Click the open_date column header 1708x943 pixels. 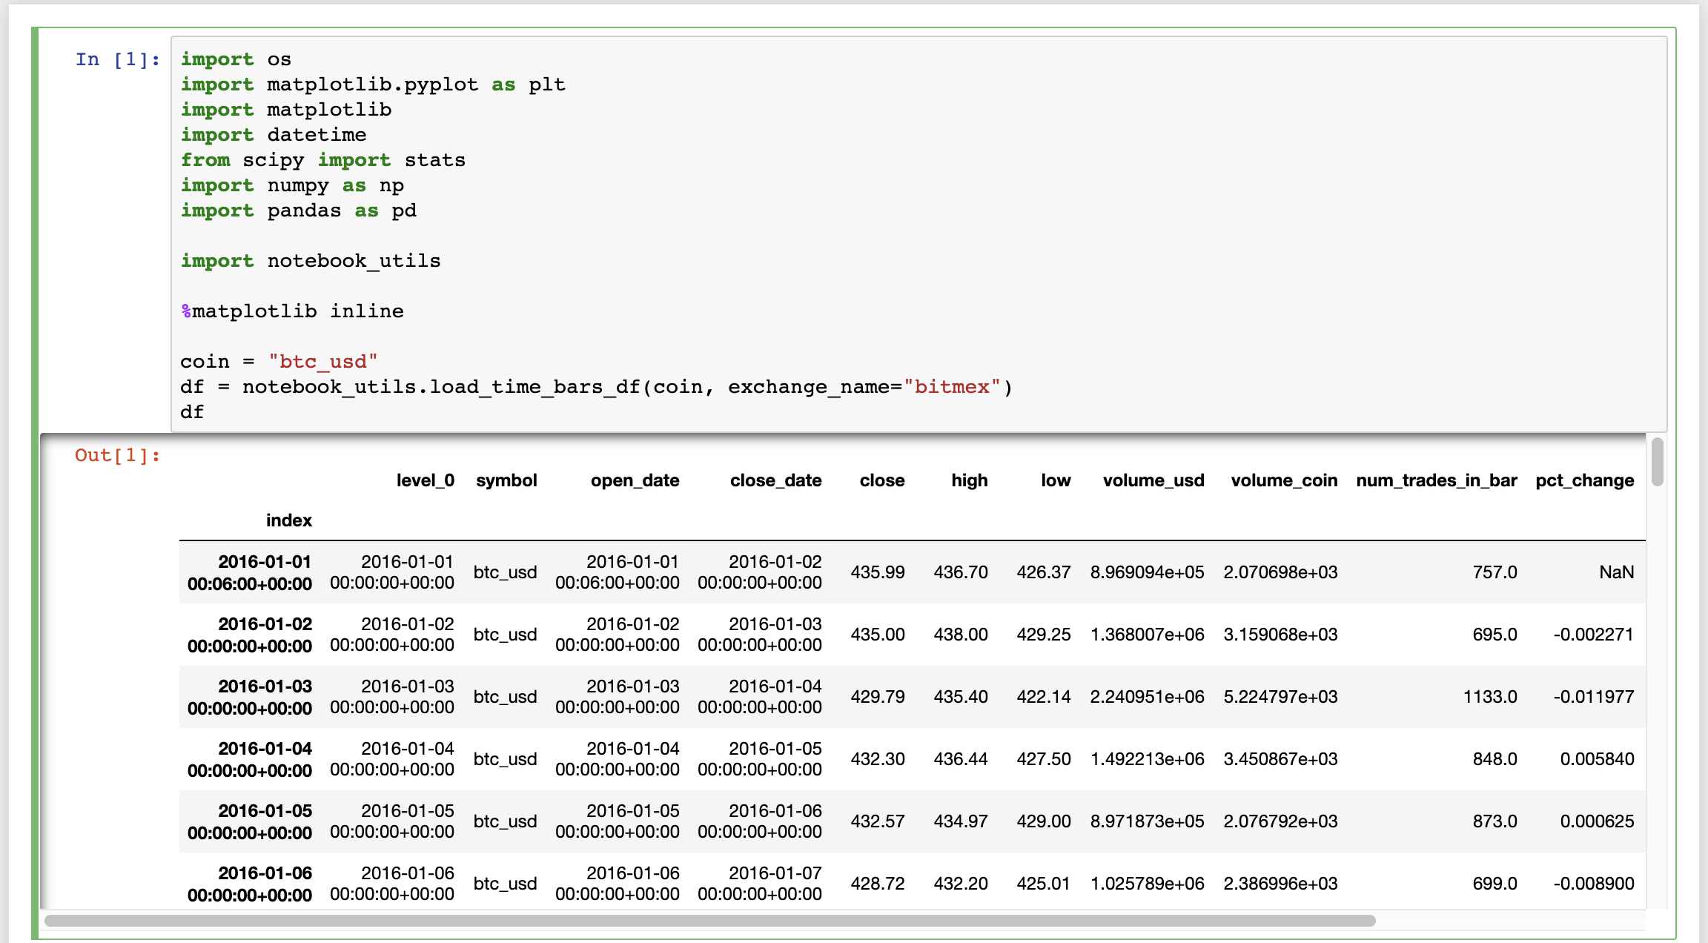pos(635,480)
